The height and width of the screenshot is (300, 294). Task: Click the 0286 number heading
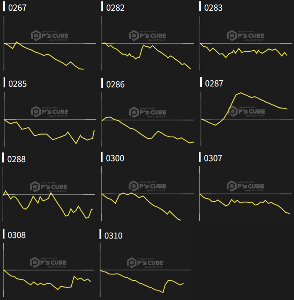(x=115, y=84)
